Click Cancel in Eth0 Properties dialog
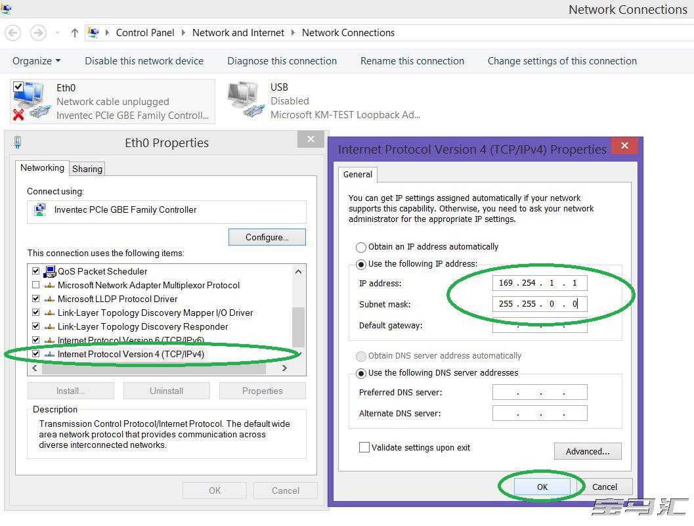 coord(286,491)
